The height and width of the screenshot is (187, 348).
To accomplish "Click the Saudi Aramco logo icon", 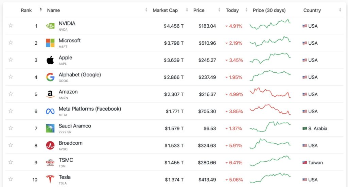I will (50, 128).
